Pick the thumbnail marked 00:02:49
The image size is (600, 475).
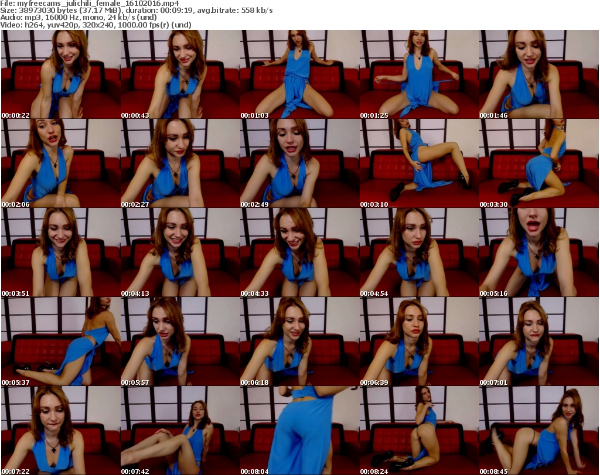point(299,163)
